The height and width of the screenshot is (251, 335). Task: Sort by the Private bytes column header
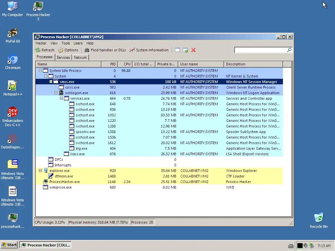click(167, 64)
